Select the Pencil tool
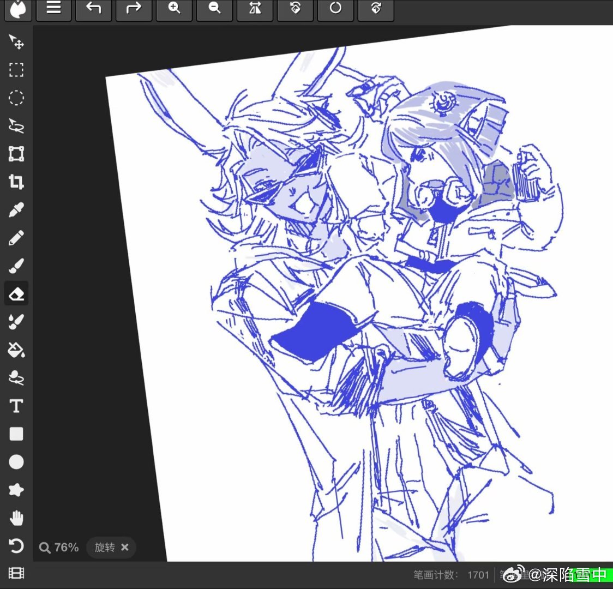The image size is (613, 589). [16, 238]
